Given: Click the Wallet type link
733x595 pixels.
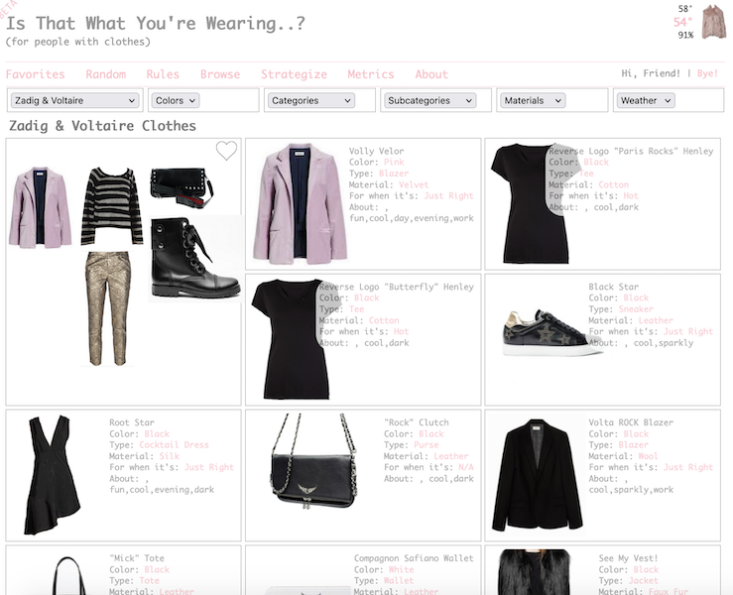Looking at the screenshot, I should coord(399,580).
